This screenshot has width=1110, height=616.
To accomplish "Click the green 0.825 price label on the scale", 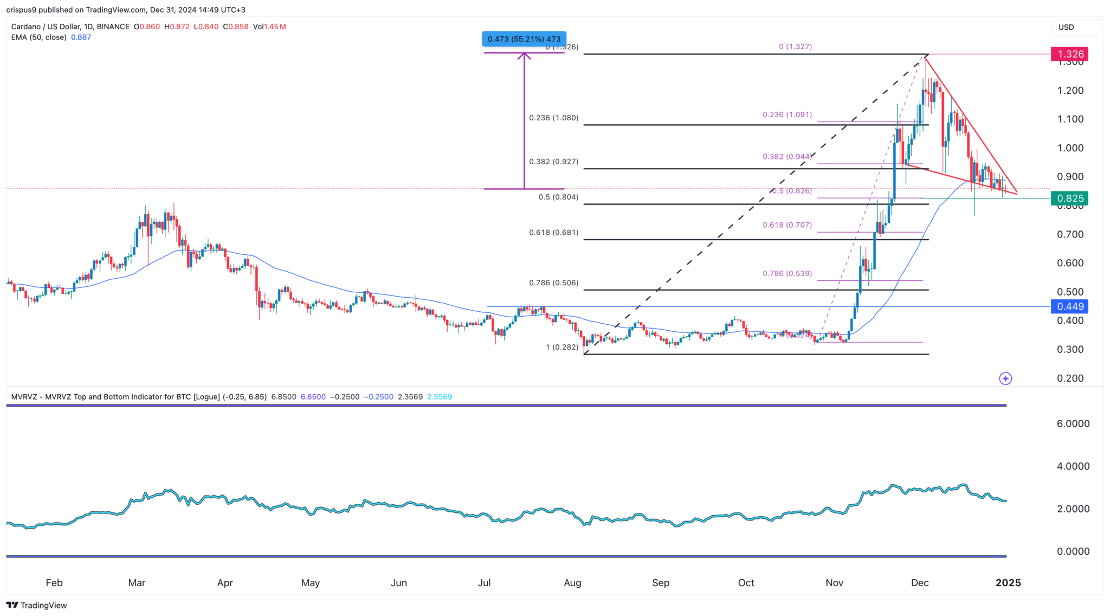I will 1068,198.
